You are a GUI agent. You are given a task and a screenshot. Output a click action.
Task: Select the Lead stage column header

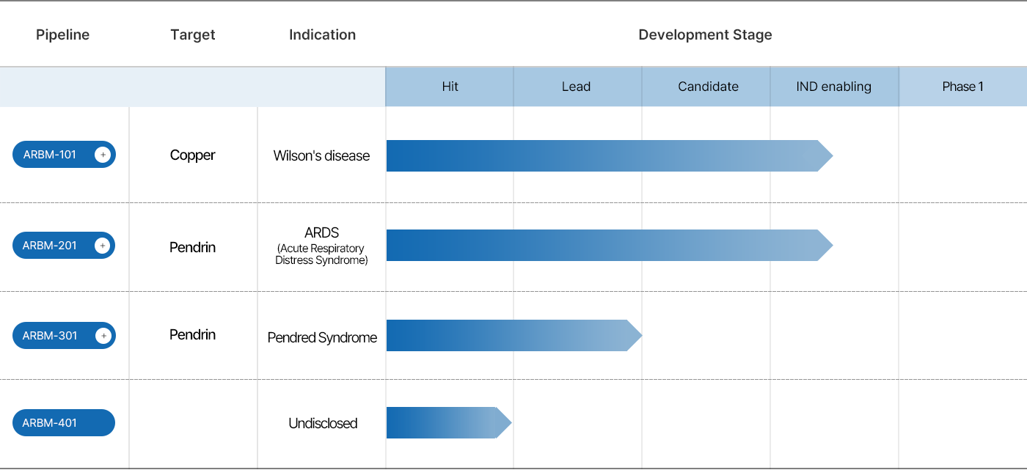[577, 87]
